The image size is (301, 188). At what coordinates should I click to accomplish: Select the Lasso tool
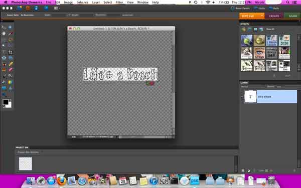(10, 40)
